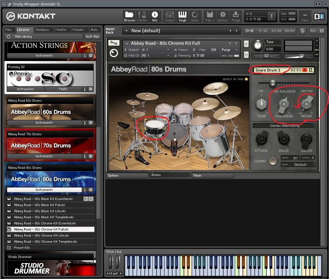Click the wrench edit instrument icon
The image size is (329, 279).
tap(114, 43)
